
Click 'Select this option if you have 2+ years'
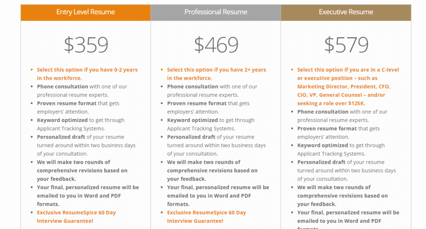tap(216, 70)
